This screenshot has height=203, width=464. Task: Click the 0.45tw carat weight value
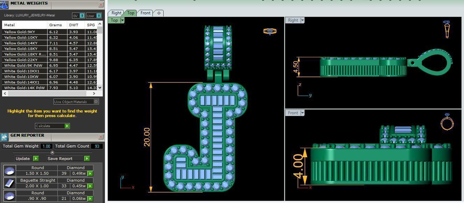(79, 186)
